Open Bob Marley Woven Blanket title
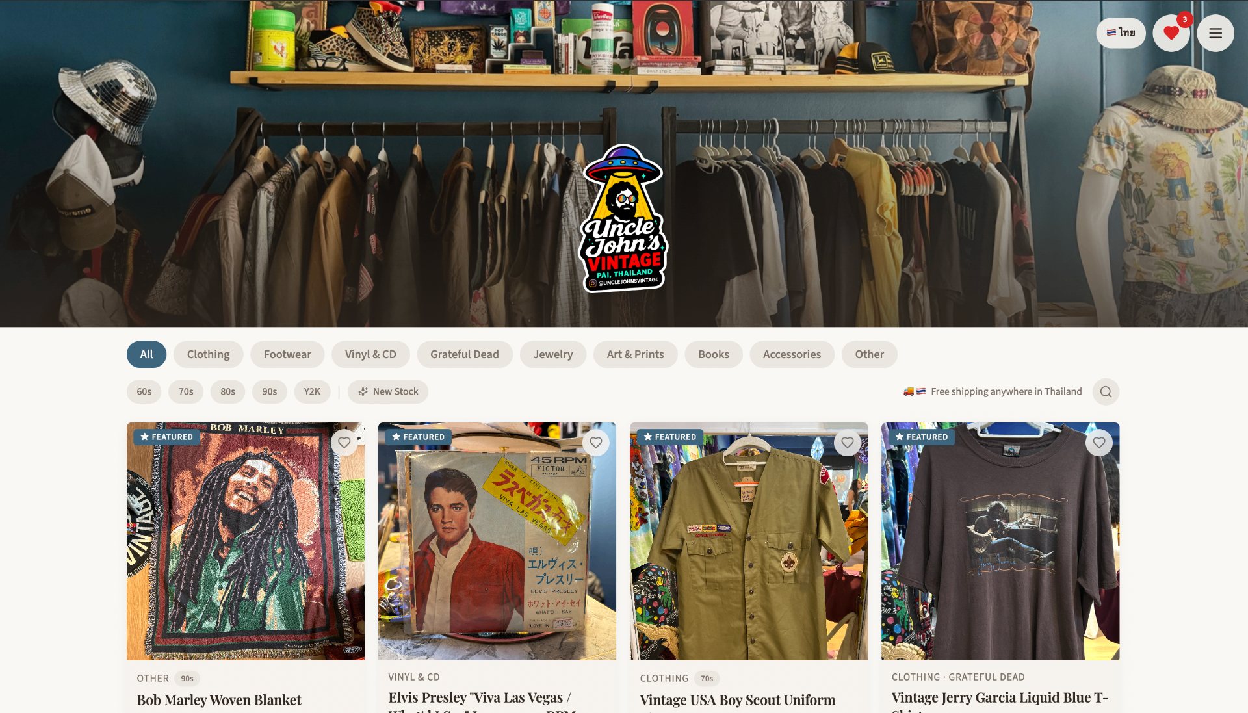 pos(219,700)
